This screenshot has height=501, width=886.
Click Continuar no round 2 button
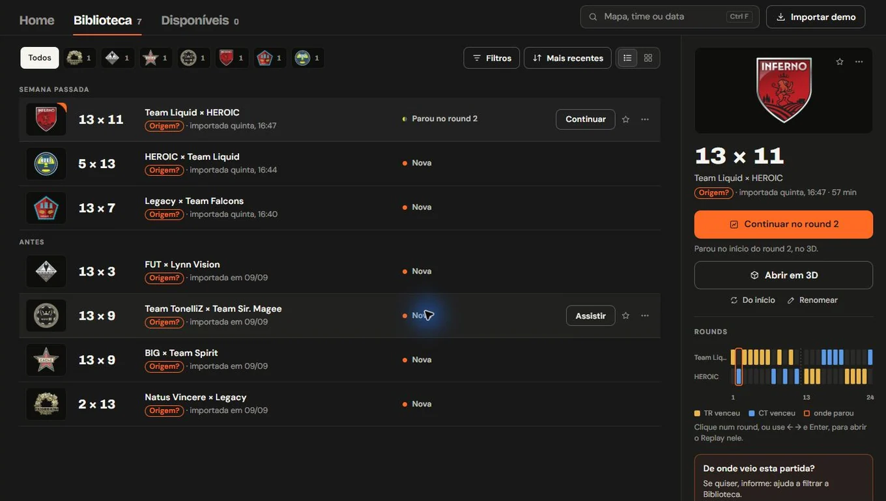(784, 224)
